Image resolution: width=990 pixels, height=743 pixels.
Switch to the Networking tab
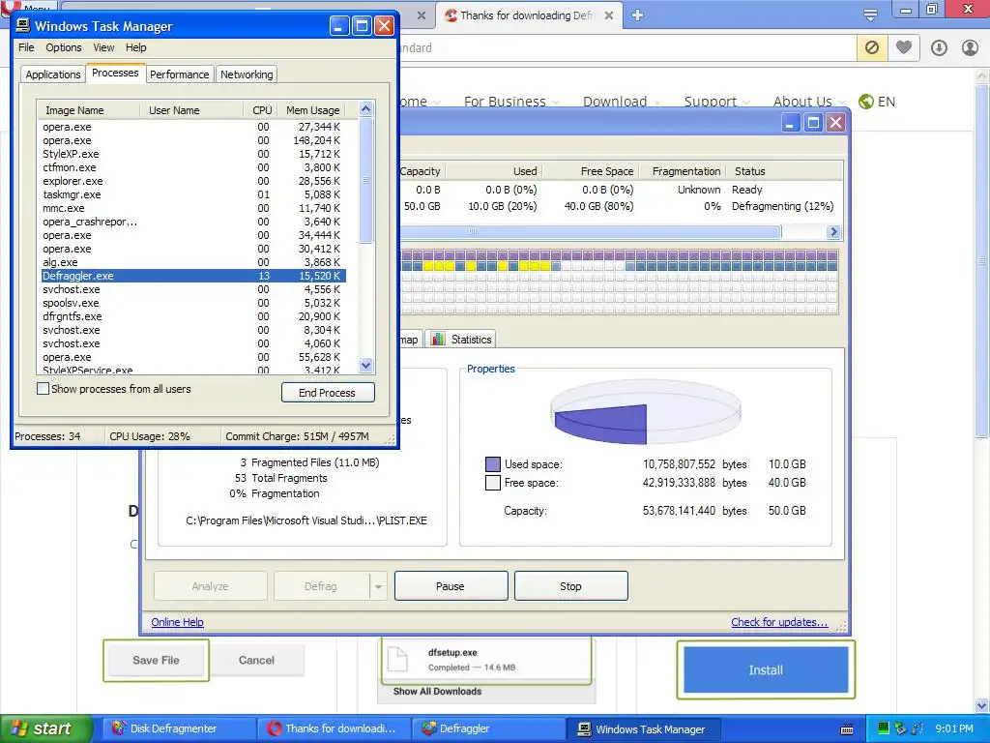coord(247,74)
